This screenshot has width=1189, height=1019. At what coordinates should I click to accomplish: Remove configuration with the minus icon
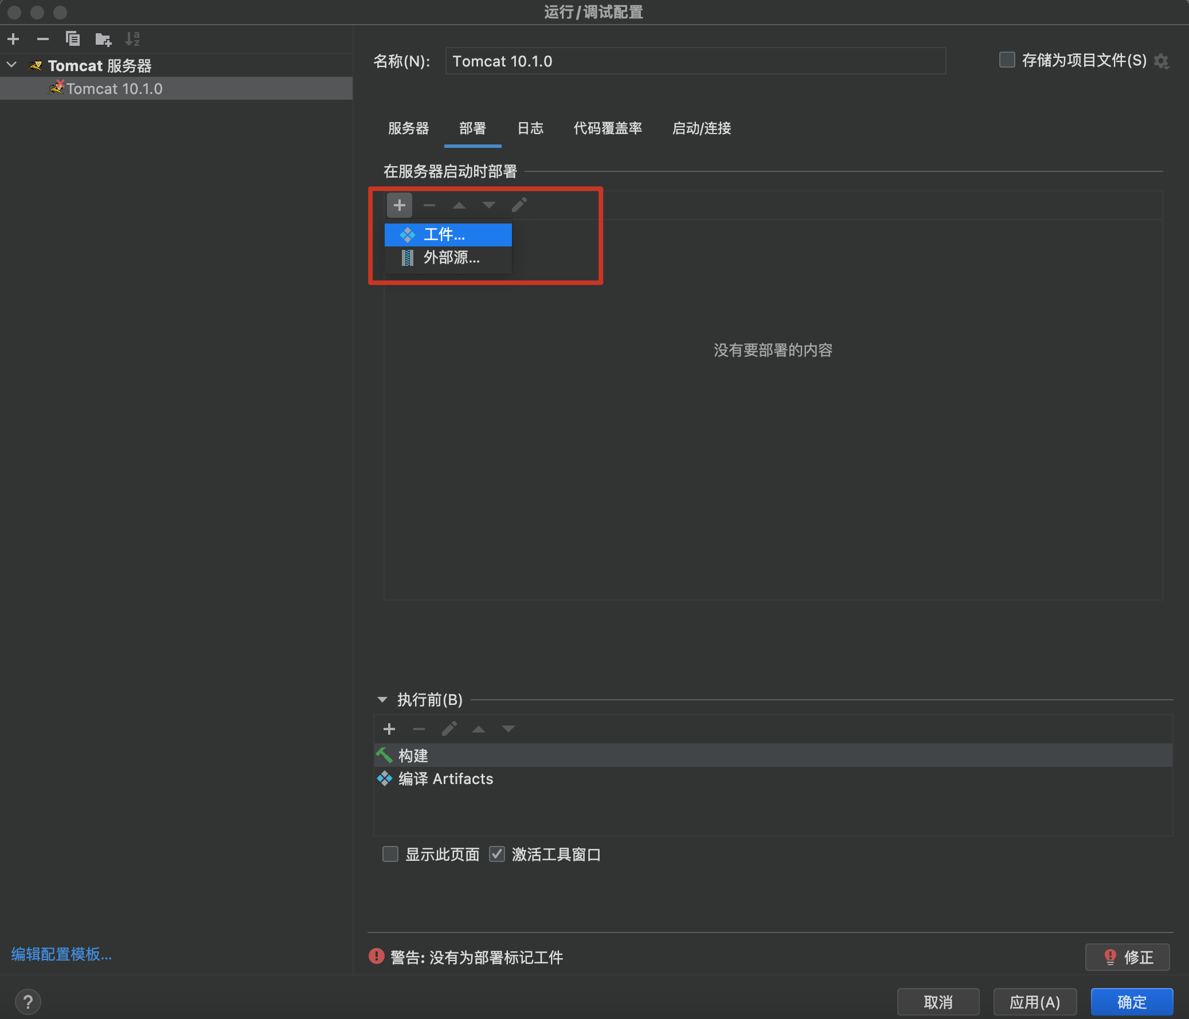coord(43,39)
